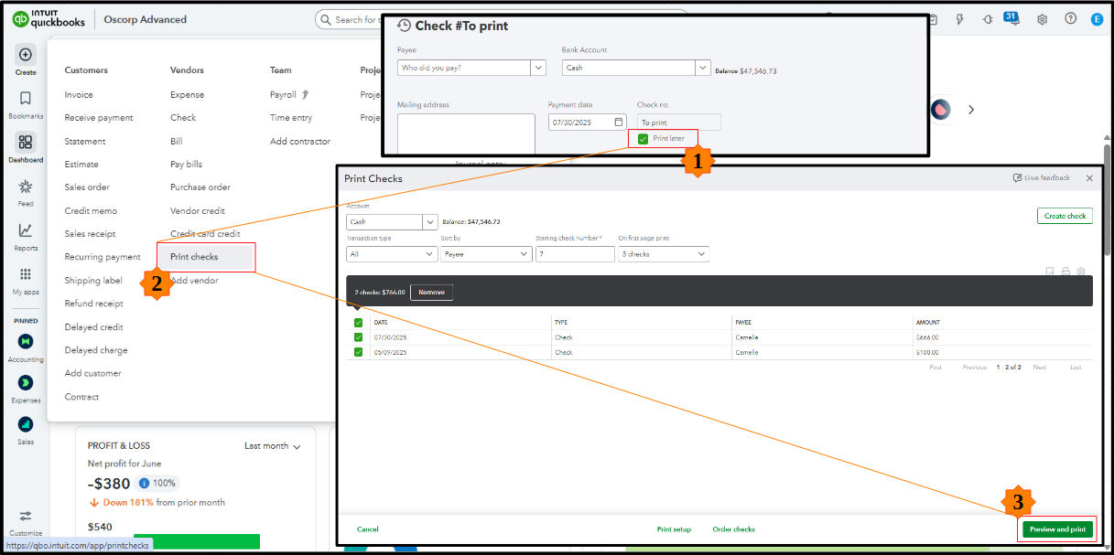Select Payroll under Team
Image resolution: width=1114 pixels, height=555 pixels.
coord(284,94)
